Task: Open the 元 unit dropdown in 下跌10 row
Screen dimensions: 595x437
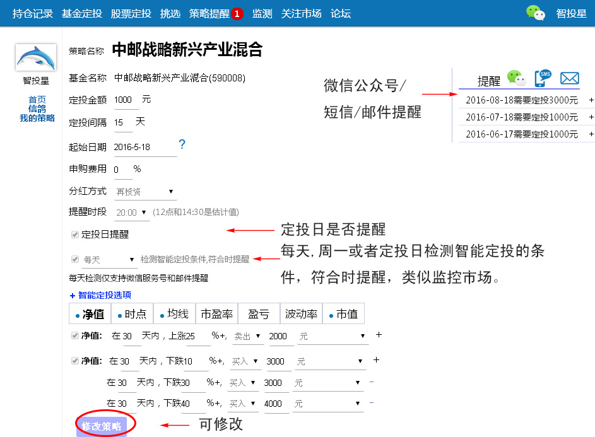Action: click(331, 361)
